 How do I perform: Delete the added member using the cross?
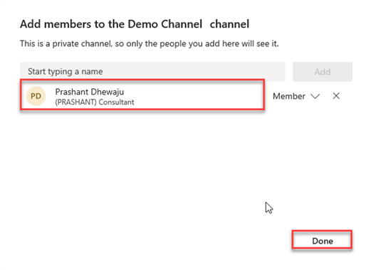click(x=336, y=96)
